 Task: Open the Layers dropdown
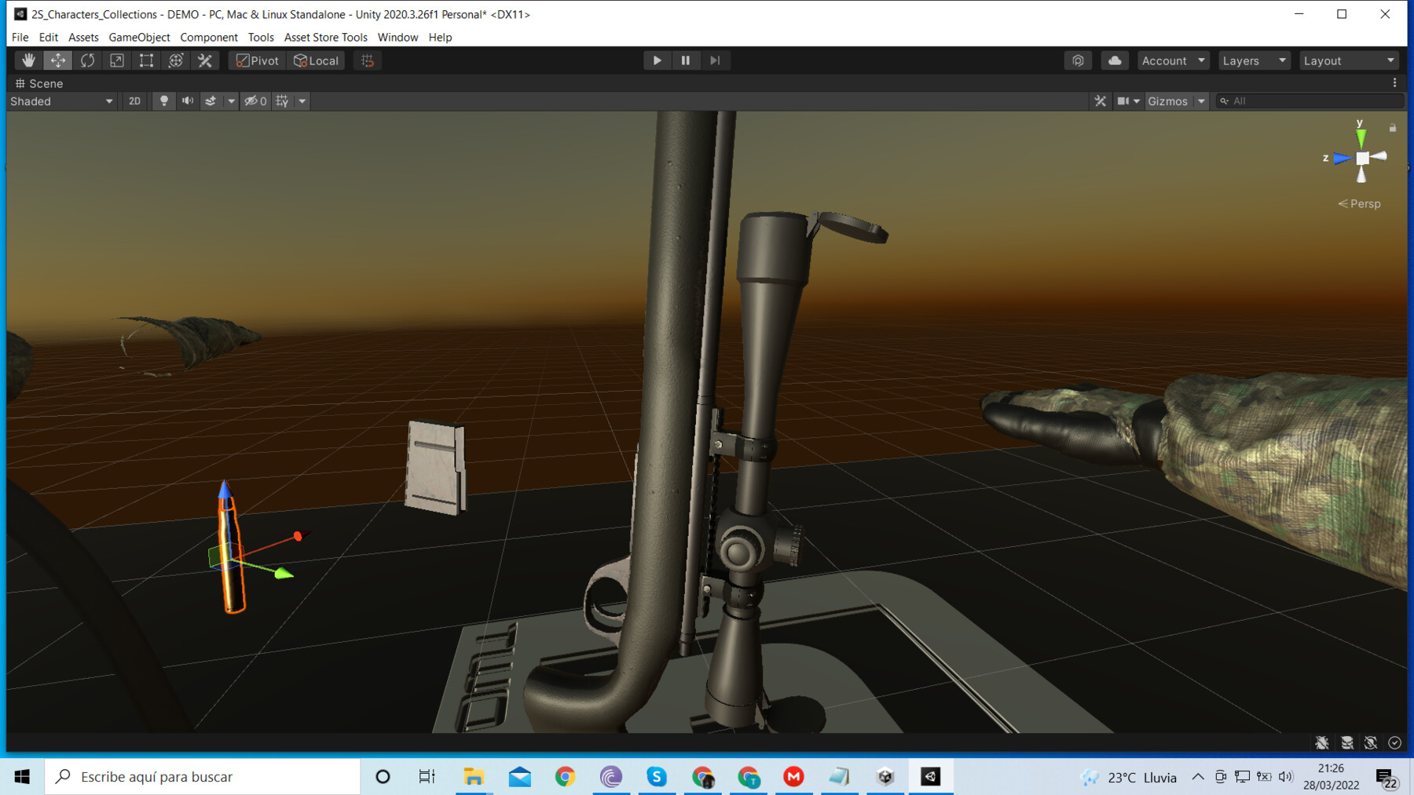tap(1254, 60)
